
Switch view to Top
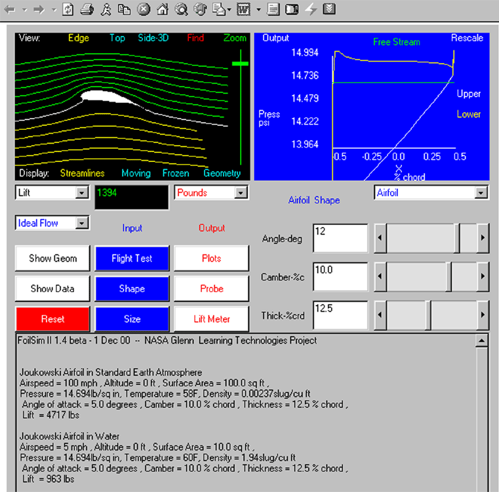(x=117, y=38)
